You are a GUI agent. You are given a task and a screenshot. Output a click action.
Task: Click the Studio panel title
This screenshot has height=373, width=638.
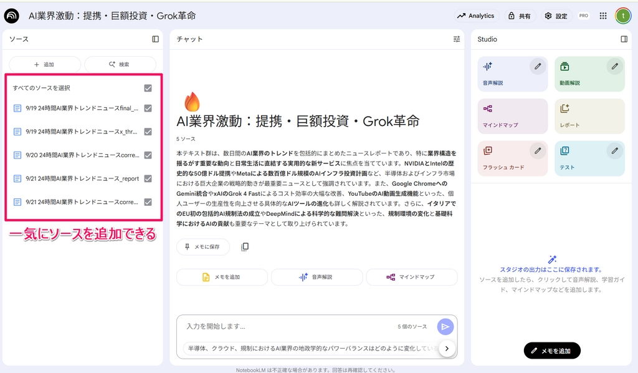pos(487,39)
